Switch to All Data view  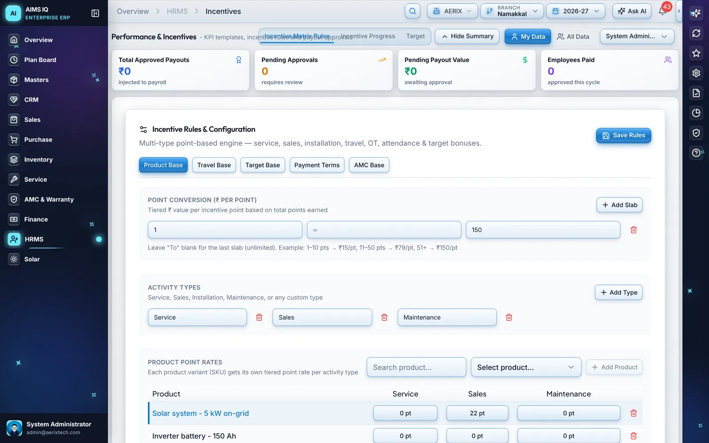click(x=573, y=36)
